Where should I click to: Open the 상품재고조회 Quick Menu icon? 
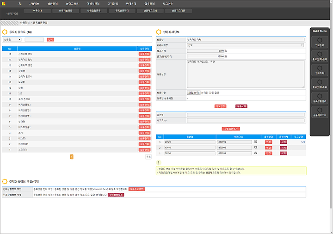click(320, 112)
